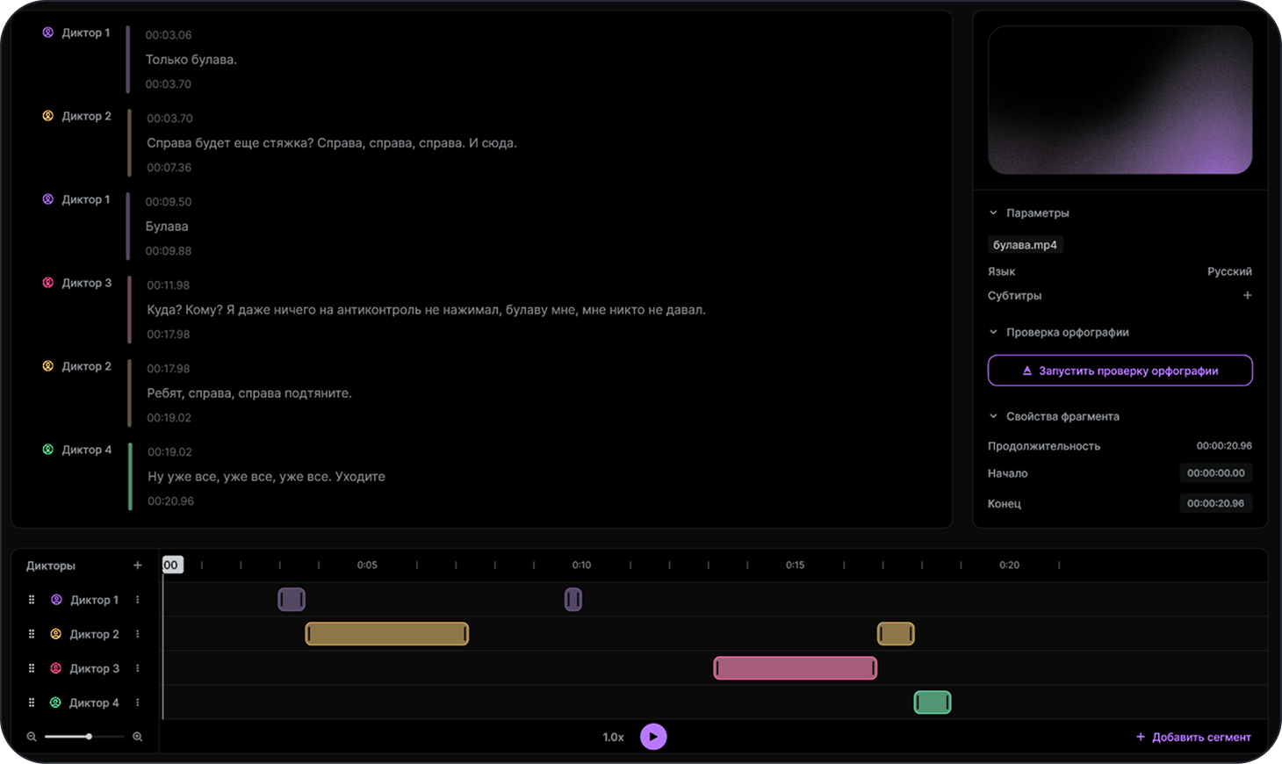
Task: Click the Начало time field
Action: 1216,473
